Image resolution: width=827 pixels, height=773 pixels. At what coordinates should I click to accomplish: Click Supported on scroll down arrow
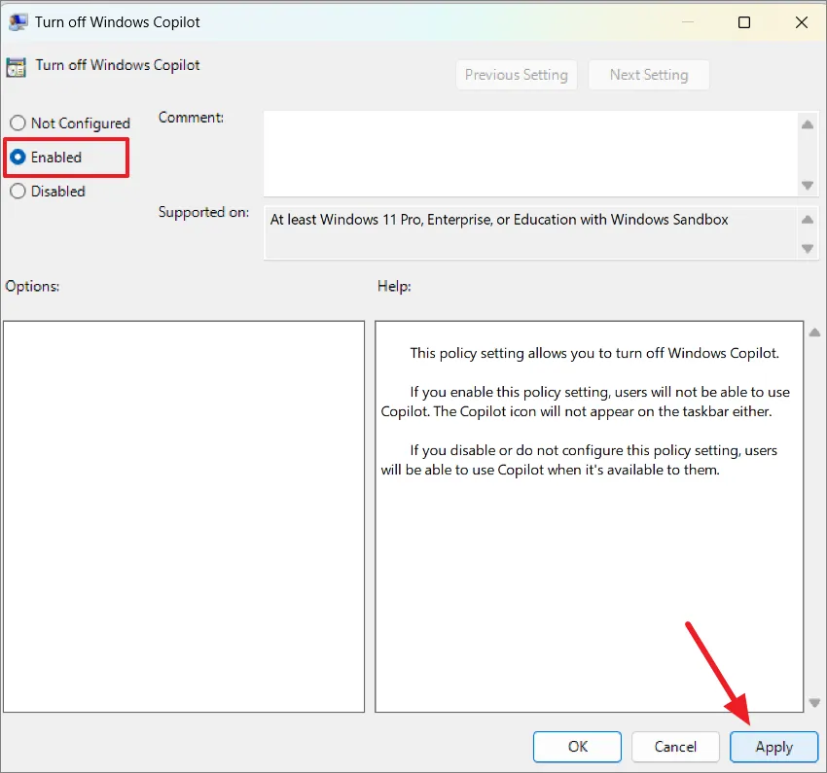click(x=807, y=248)
